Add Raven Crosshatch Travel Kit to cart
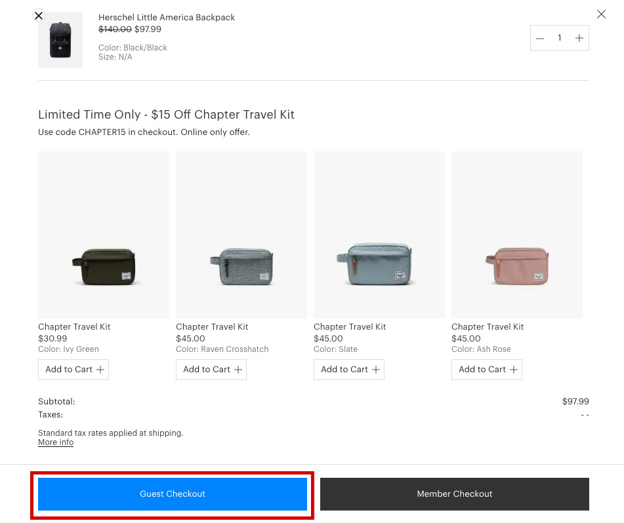624x523 pixels. [x=211, y=370]
